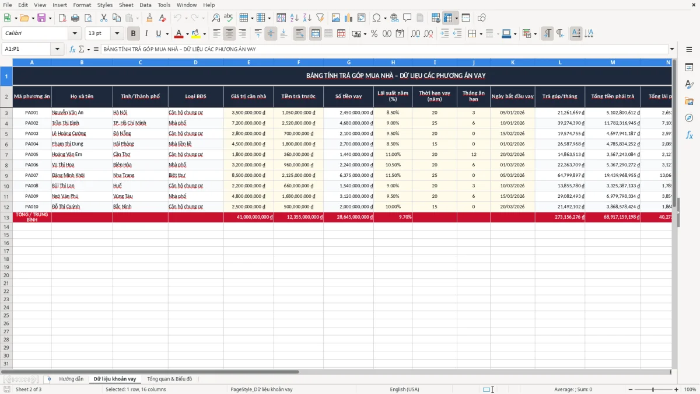The image size is (700, 394).
Task: Click the Split Window icon
Action: pyautogui.click(x=466, y=18)
